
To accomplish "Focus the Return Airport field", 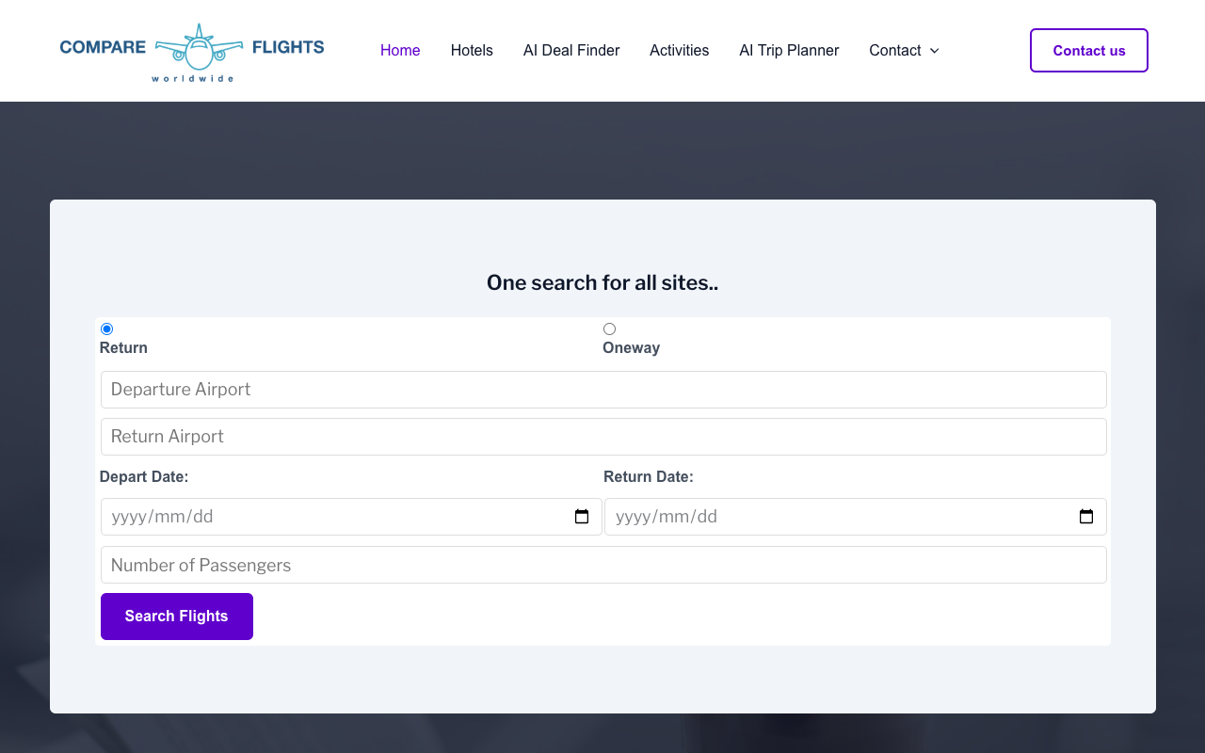I will 603,437.
